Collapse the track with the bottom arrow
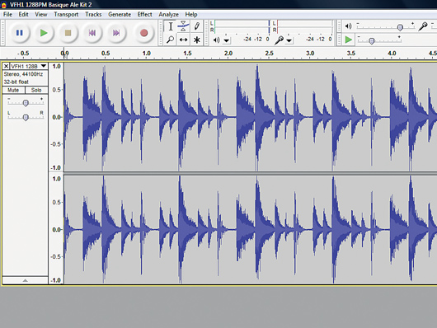The height and width of the screenshot is (328, 437). click(25, 280)
